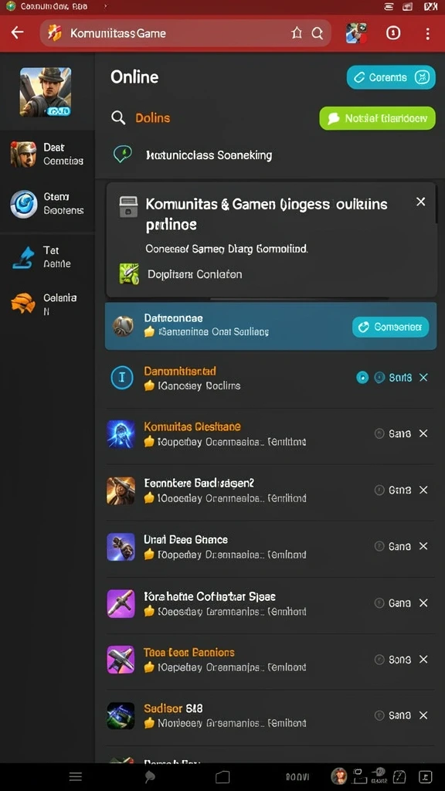The image size is (445, 791).
Task: Toggle the radio in Komunitas Clesibane row
Action: pyautogui.click(x=379, y=433)
